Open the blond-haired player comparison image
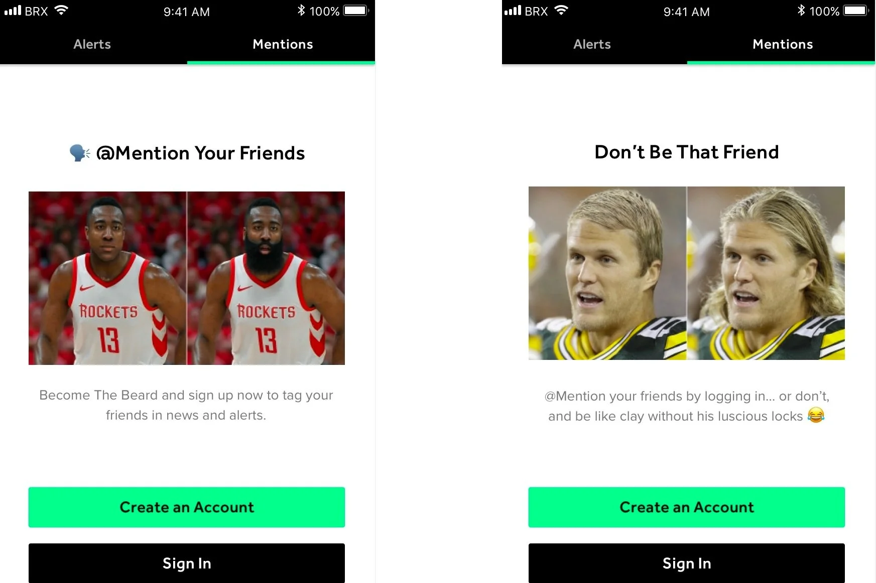 pyautogui.click(x=687, y=273)
